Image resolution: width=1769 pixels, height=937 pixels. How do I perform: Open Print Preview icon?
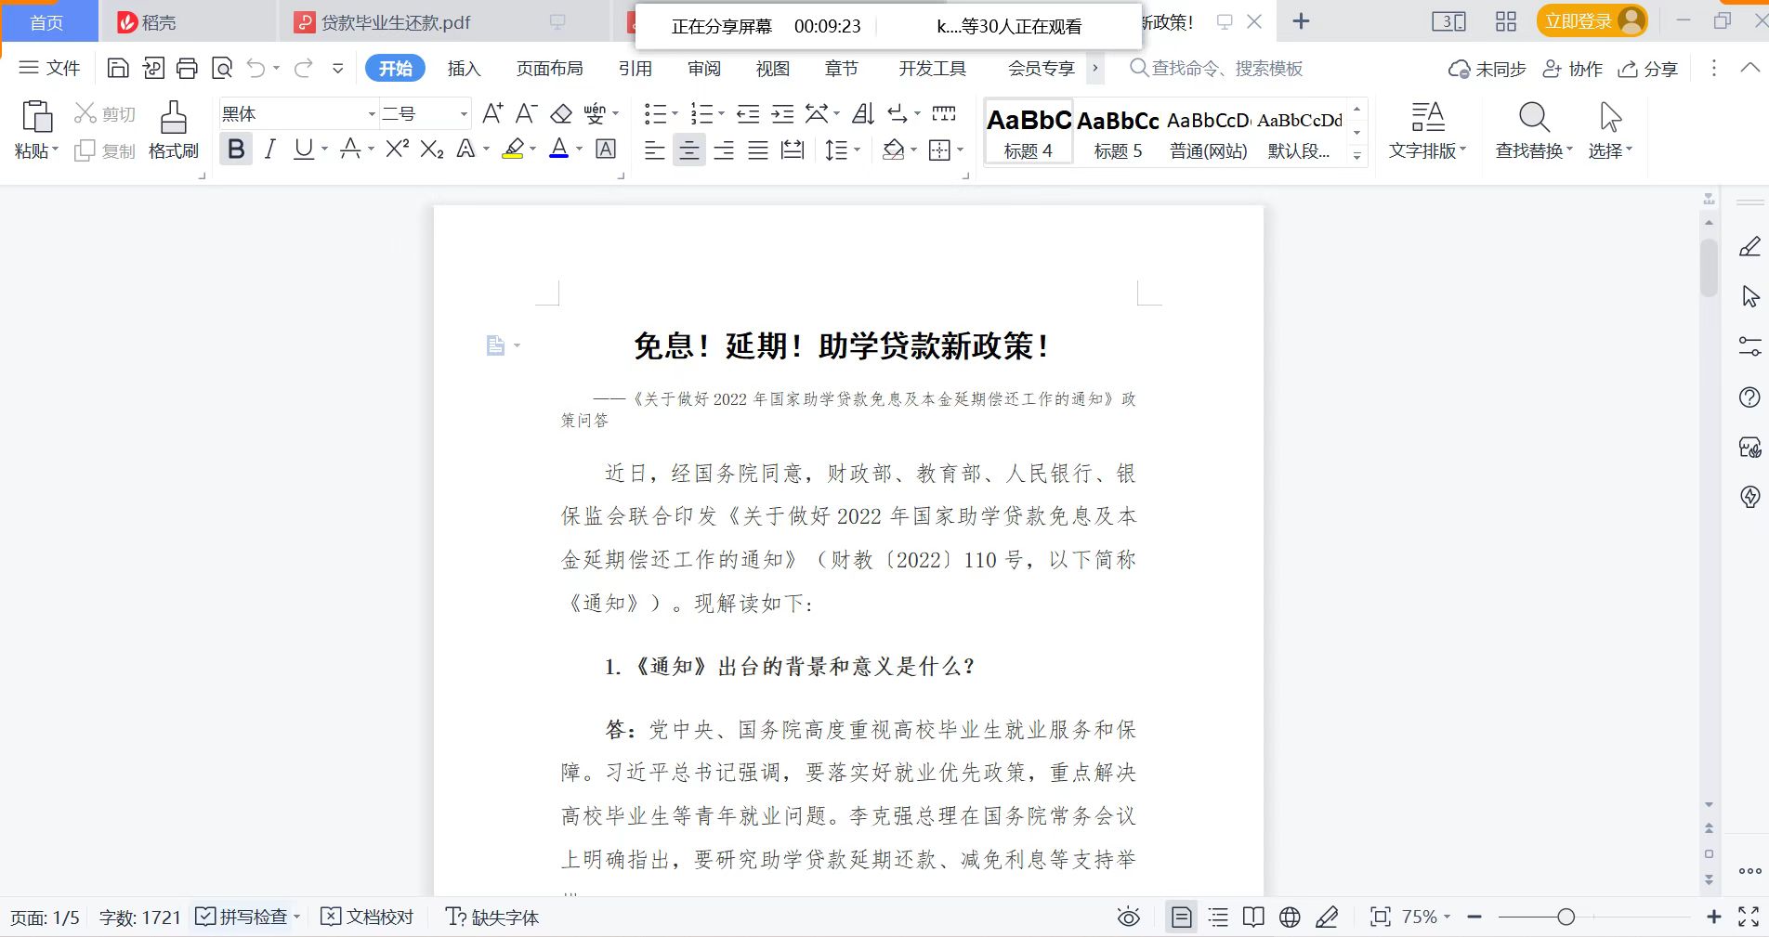coord(222,68)
